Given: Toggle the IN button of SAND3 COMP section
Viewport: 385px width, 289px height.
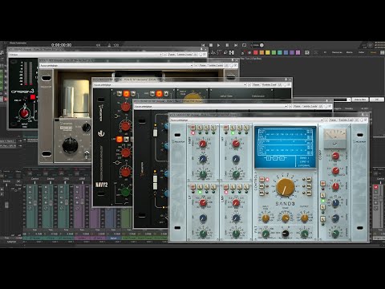Looking at the screenshot, I should [x=323, y=184].
